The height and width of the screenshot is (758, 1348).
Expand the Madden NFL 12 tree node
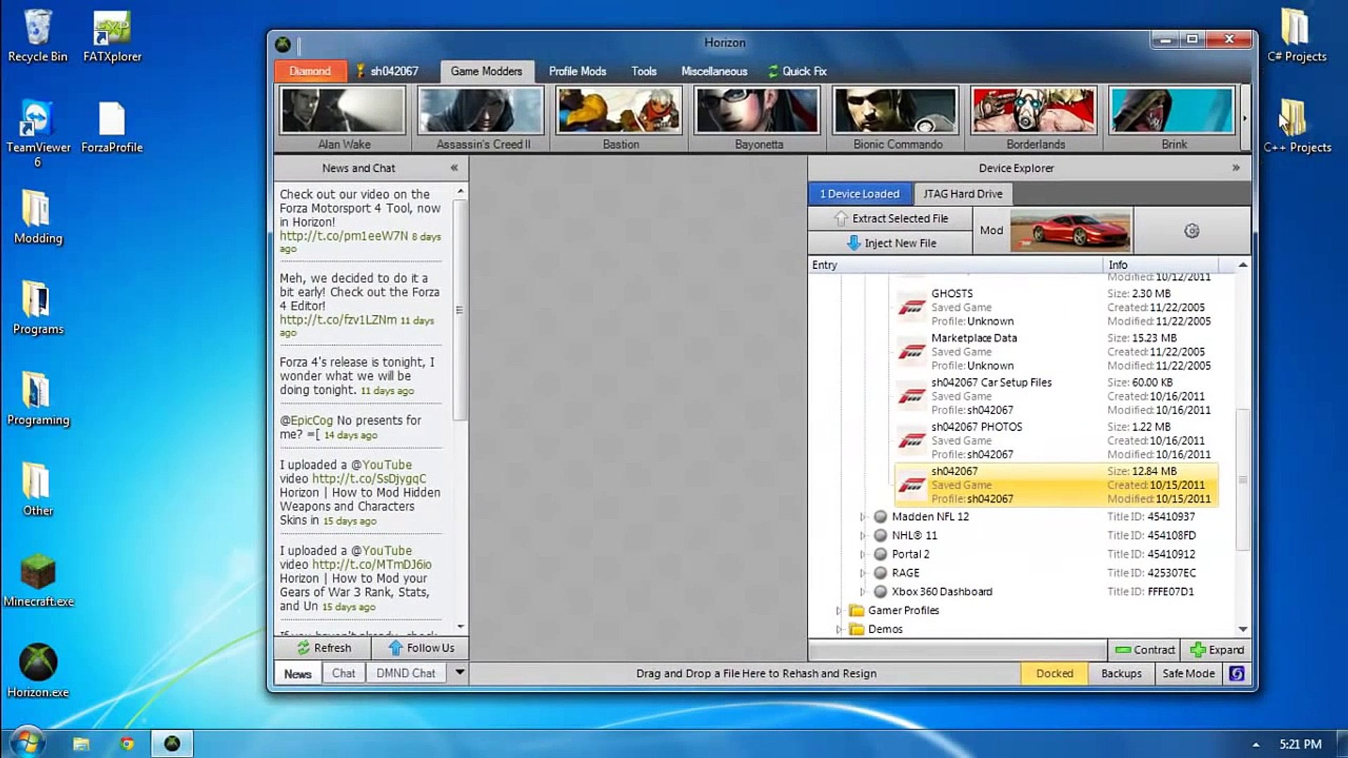pyautogui.click(x=863, y=517)
